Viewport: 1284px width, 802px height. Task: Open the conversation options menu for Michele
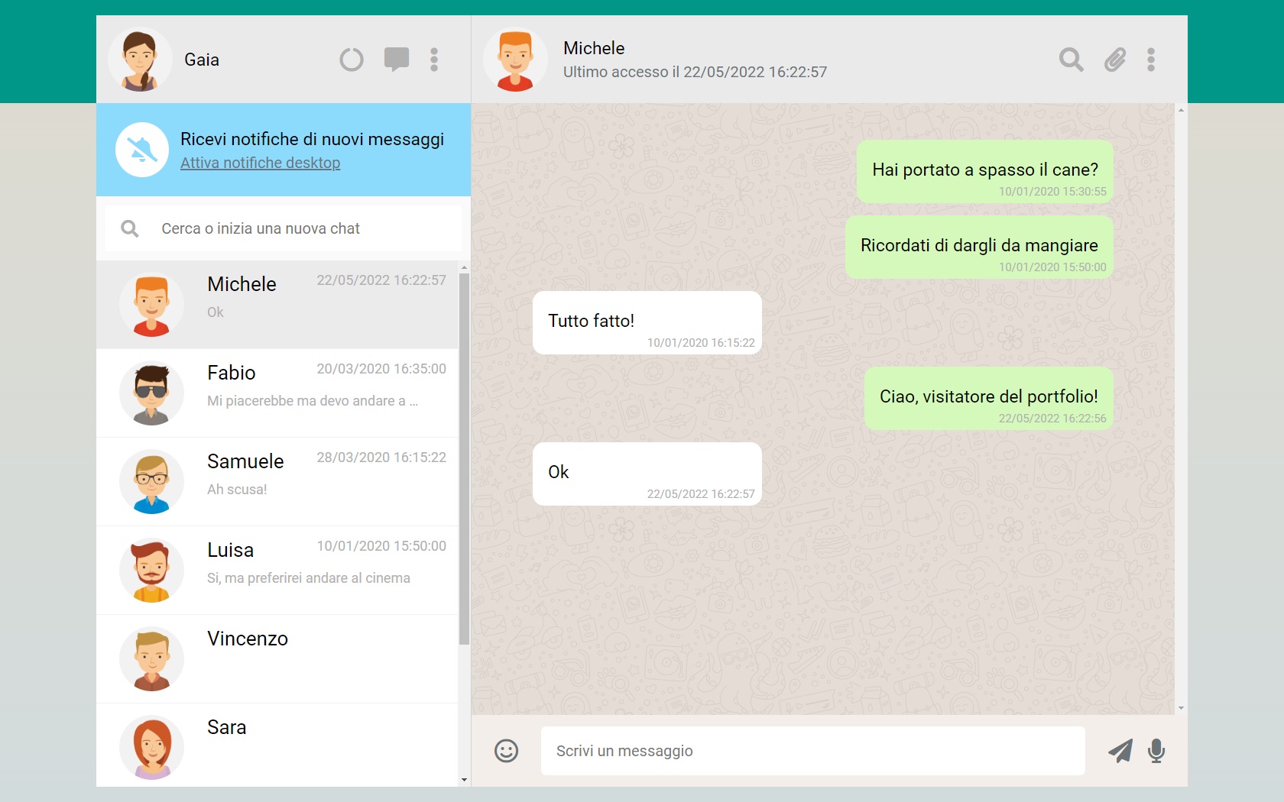[x=1150, y=60]
